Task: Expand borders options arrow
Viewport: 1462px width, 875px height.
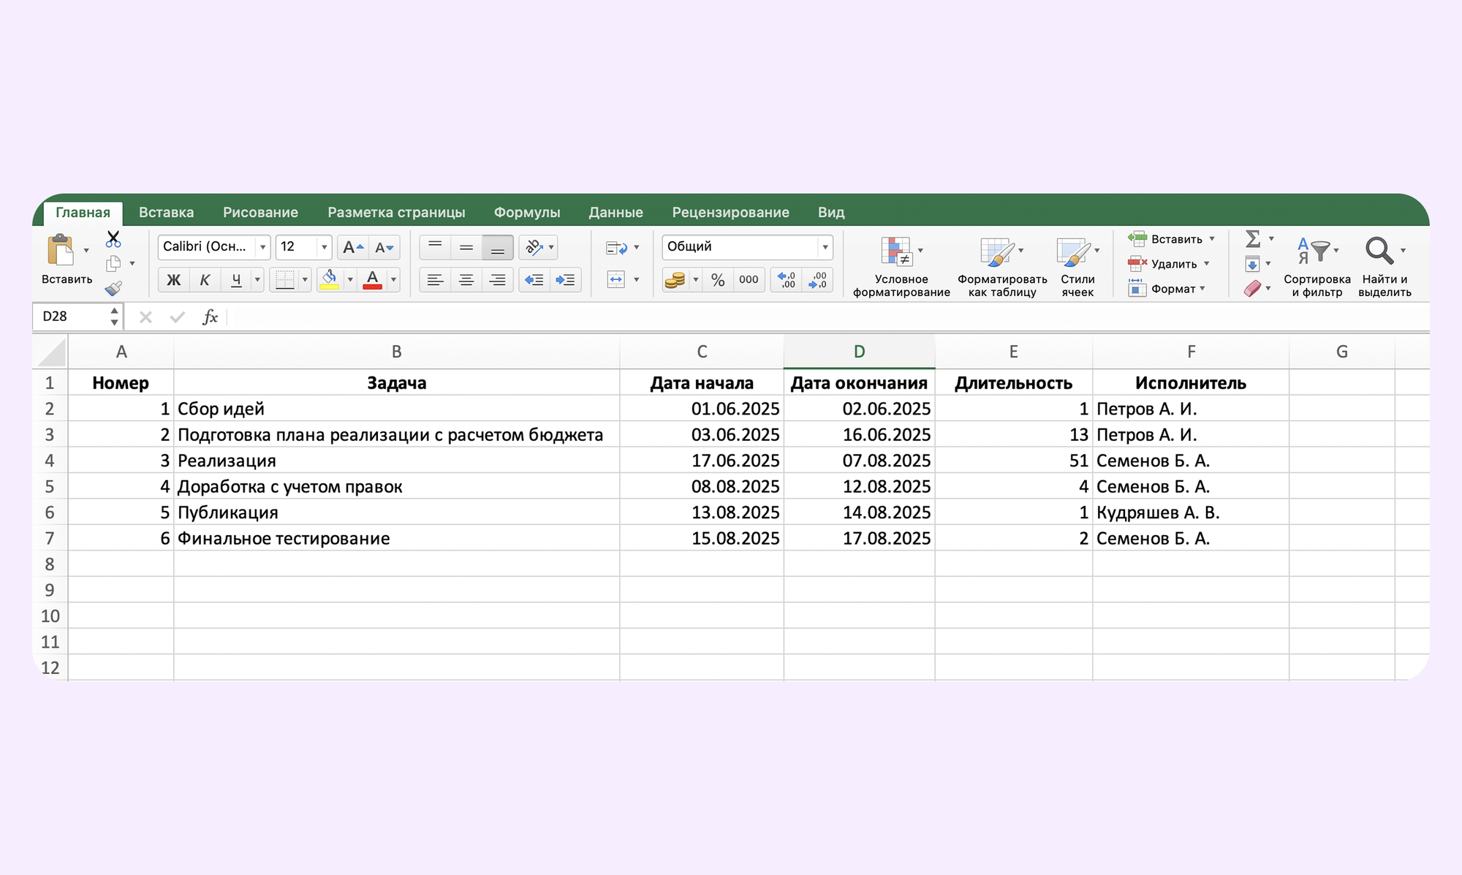Action: (305, 280)
